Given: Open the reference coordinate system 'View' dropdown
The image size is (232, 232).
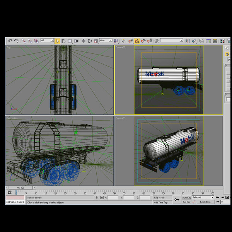Looking at the screenshot, I should coord(106,40).
